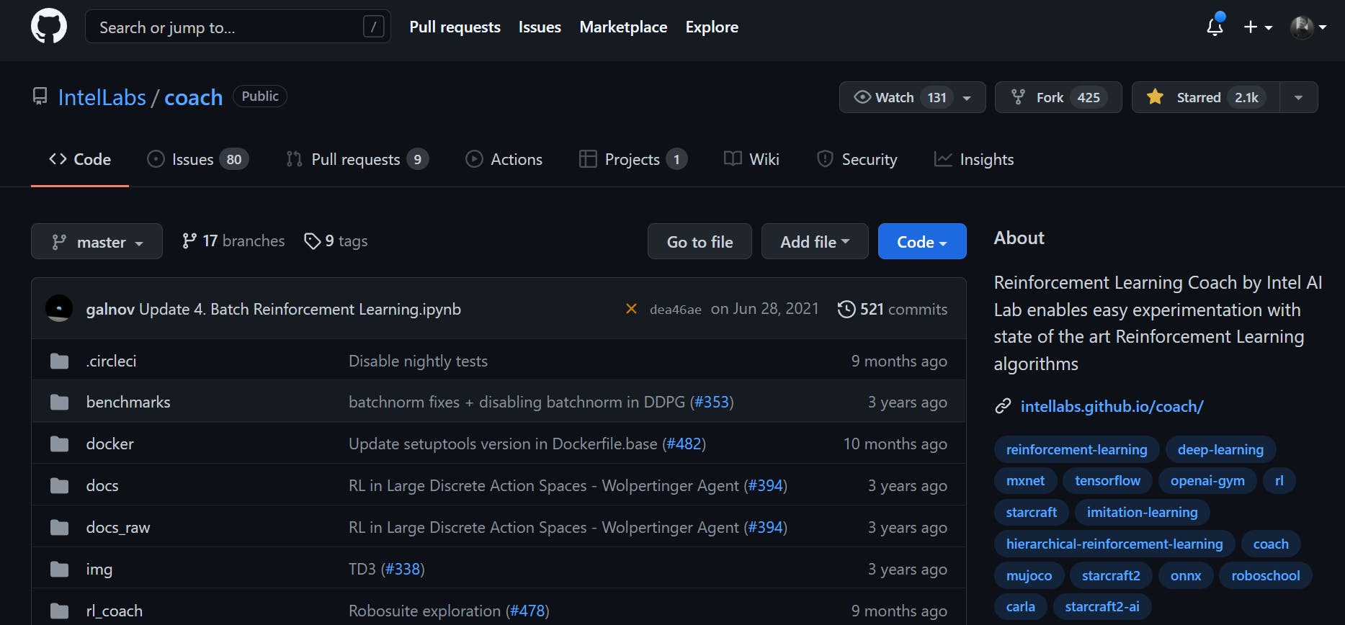Open the Wiki tab

point(752,159)
